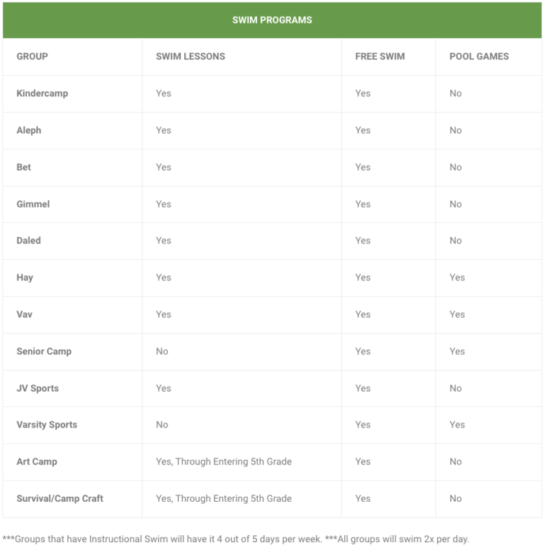This screenshot has height=550, width=544.
Task: Click the Aleph group name
Action: tap(29, 130)
